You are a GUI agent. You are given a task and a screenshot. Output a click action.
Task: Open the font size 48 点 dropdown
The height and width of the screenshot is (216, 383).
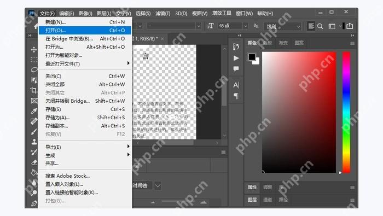(246, 26)
